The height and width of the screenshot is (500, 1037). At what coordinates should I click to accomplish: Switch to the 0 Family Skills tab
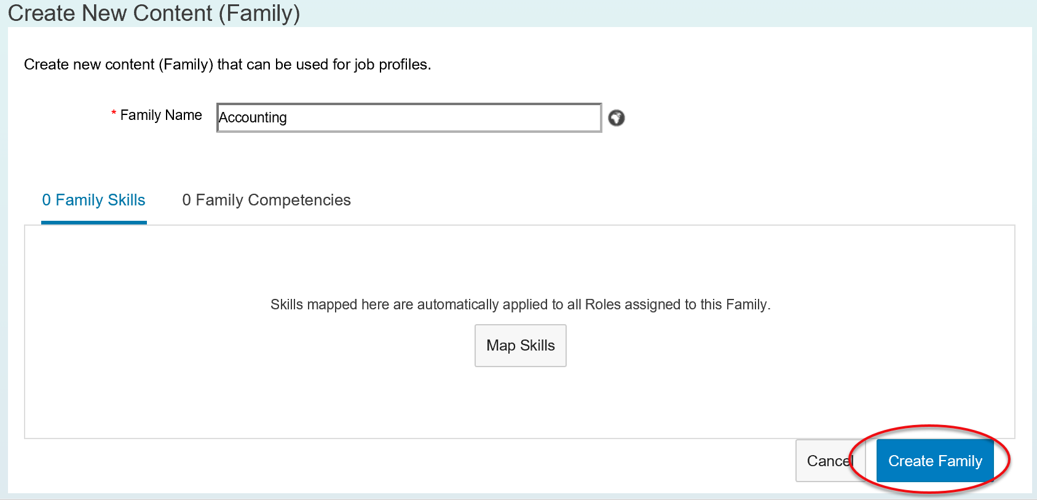tap(94, 200)
